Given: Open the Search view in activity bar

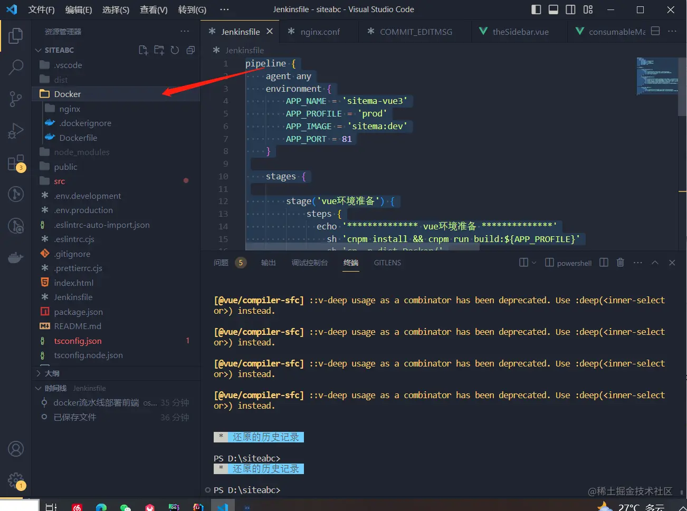Looking at the screenshot, I should 16,67.
